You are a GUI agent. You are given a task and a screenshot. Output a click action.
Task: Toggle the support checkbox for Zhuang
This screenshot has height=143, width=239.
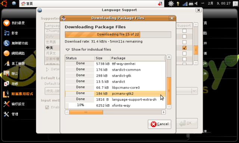point(184,31)
